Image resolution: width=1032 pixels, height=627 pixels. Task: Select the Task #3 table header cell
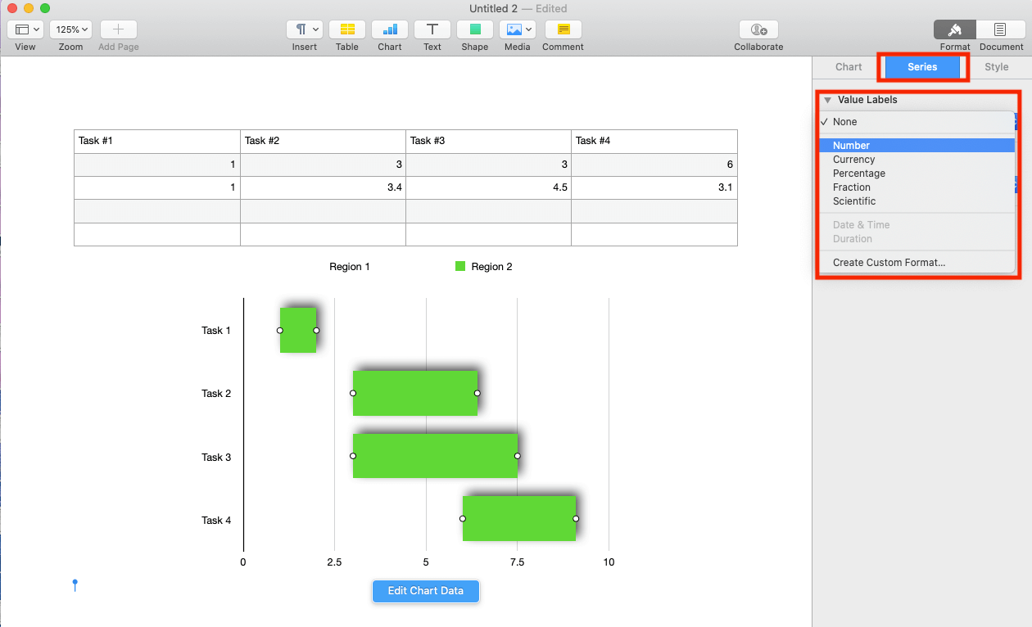(488, 141)
